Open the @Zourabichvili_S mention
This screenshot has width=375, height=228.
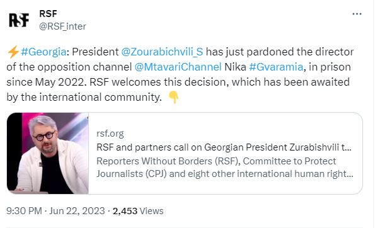[162, 52]
